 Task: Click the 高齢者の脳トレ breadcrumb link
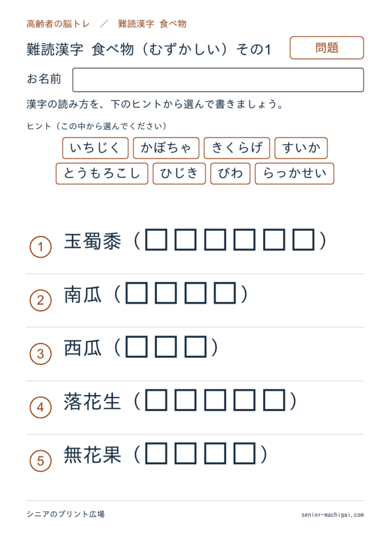point(58,24)
